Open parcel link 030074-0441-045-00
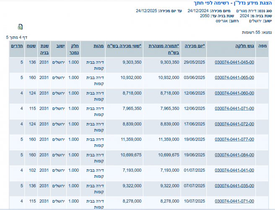This screenshot has width=275, height=210. pos(234,62)
